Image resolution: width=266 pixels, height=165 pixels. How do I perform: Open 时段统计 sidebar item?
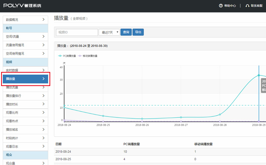[25, 138]
